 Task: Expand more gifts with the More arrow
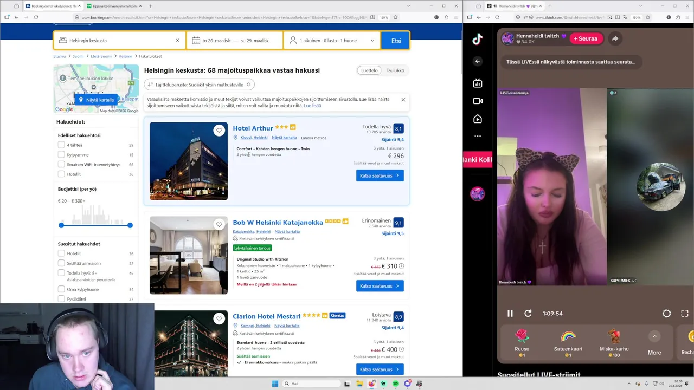click(654, 336)
